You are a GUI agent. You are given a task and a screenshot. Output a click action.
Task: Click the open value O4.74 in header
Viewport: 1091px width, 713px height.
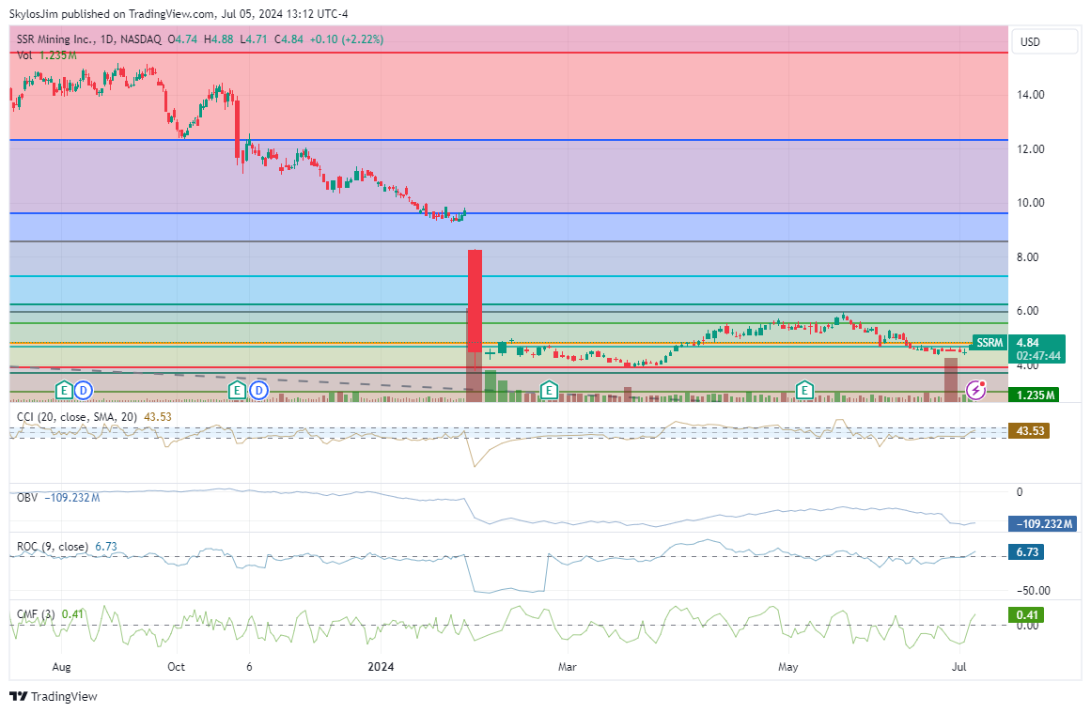point(182,39)
